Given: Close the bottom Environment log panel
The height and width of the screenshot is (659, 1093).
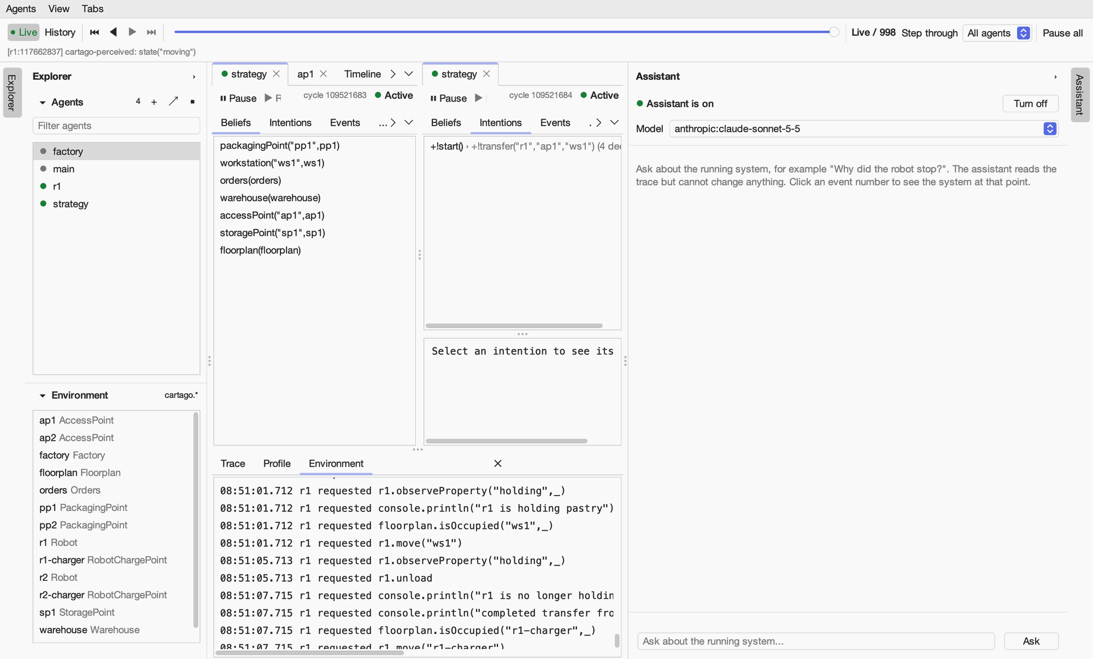Looking at the screenshot, I should (497, 463).
